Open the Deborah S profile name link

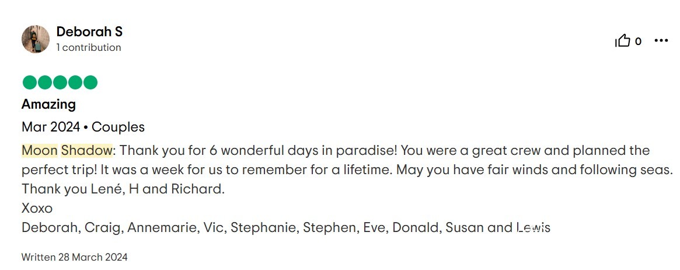point(89,32)
